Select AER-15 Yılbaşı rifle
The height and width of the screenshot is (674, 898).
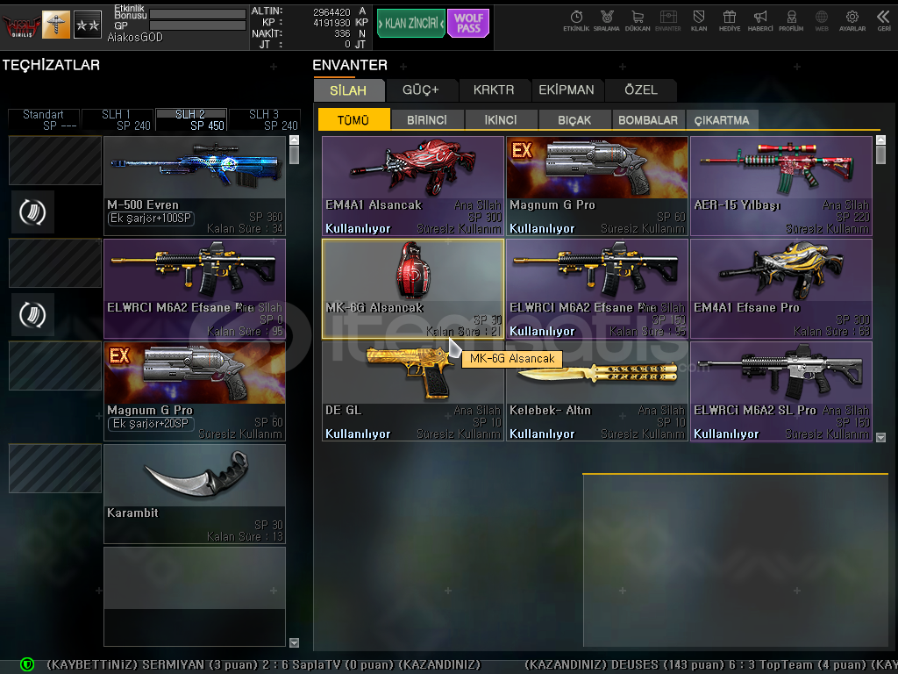click(781, 186)
